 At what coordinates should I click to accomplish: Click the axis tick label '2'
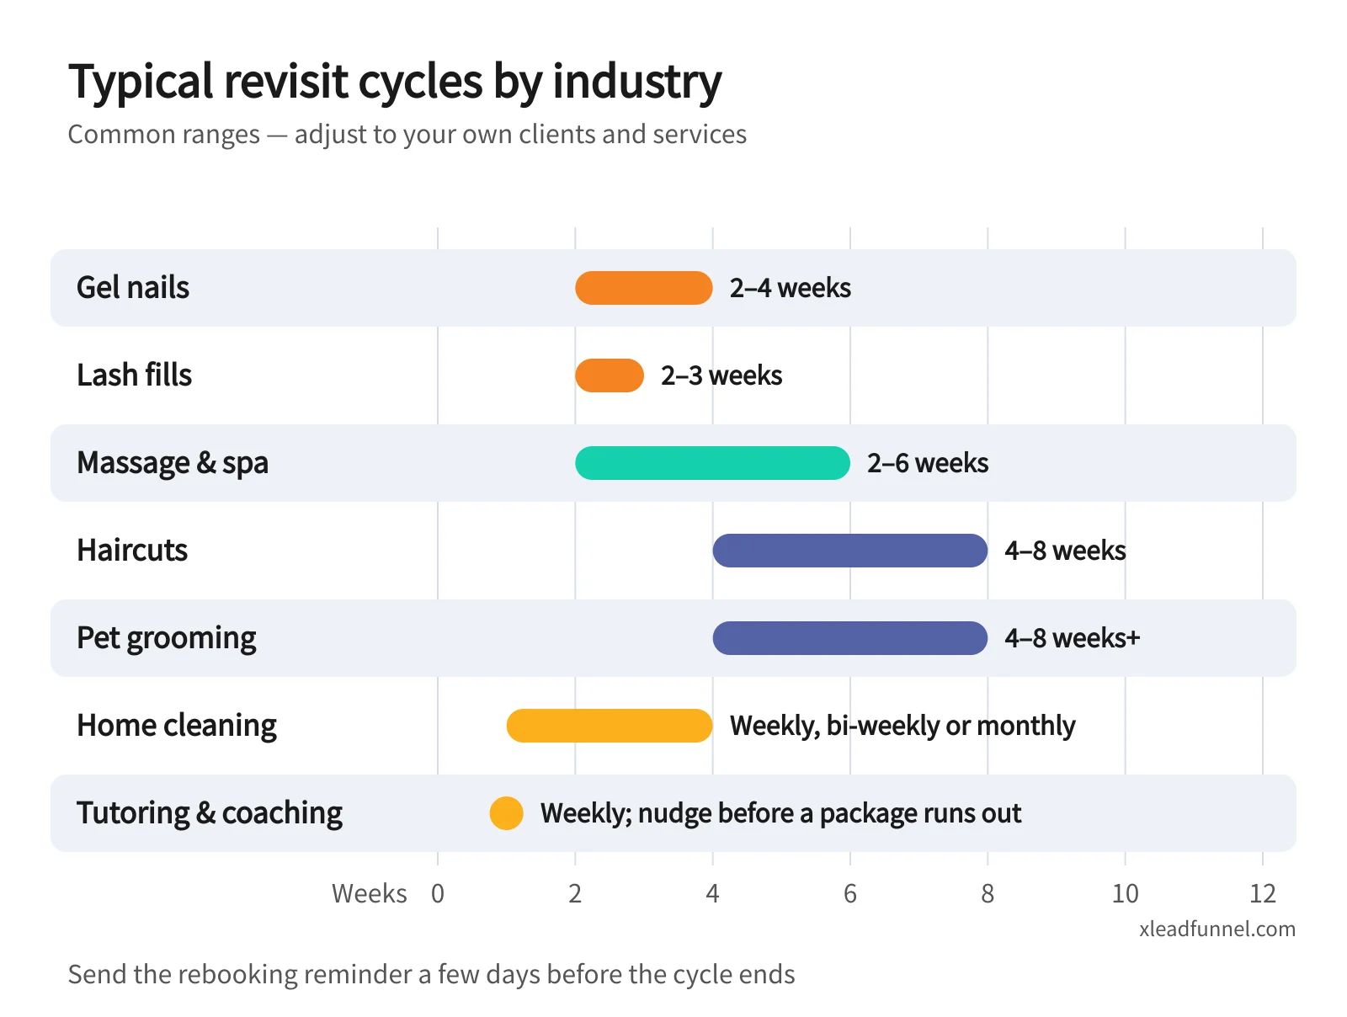[575, 893]
